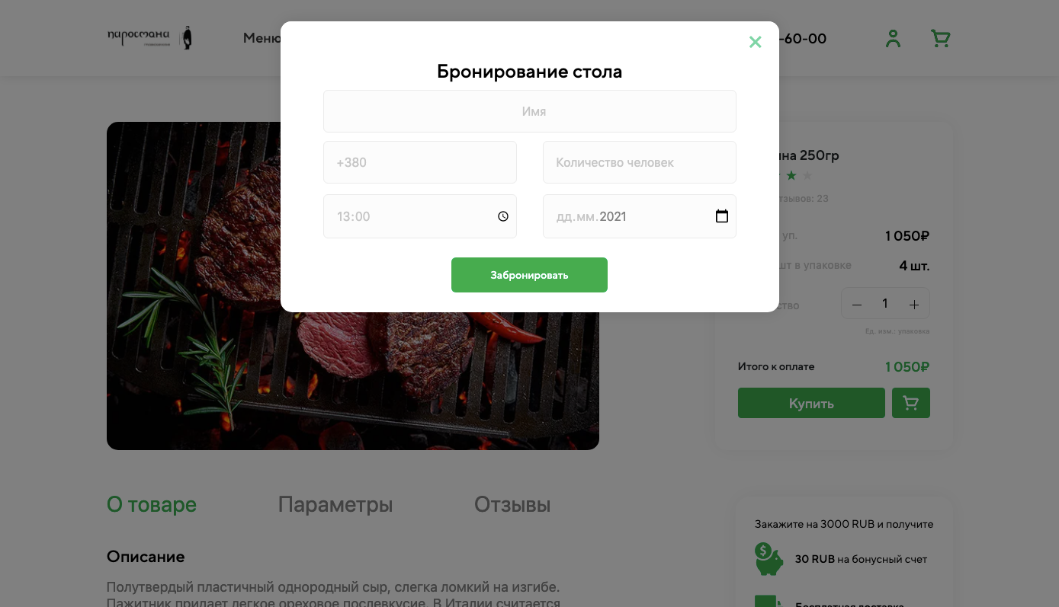Increase product quantity with plus button
1059x607 pixels.
click(x=914, y=305)
